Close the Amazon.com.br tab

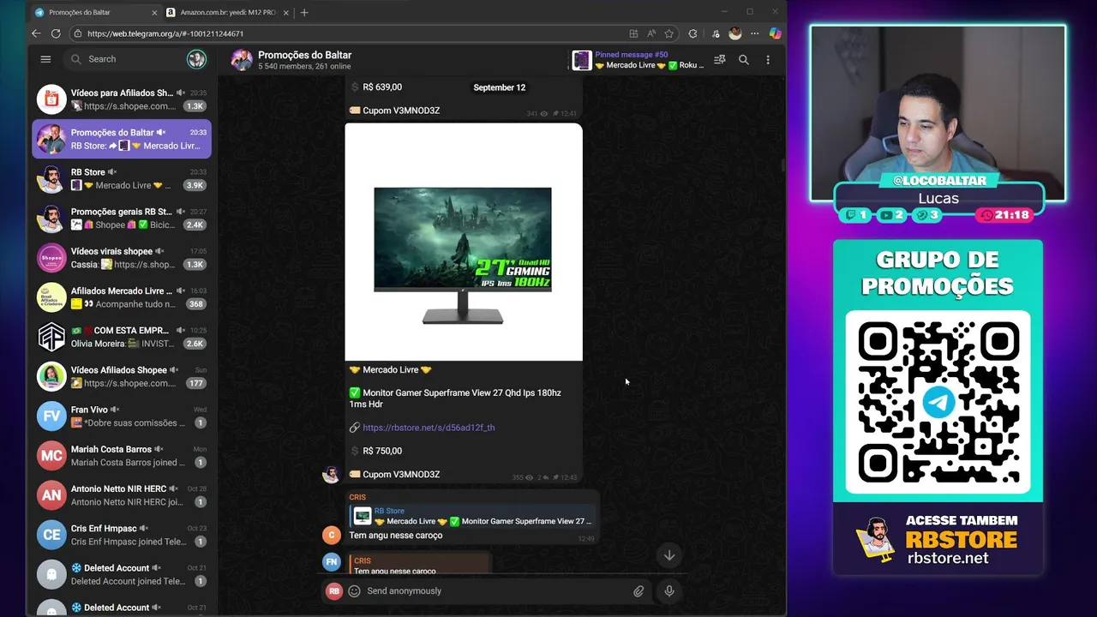point(285,13)
